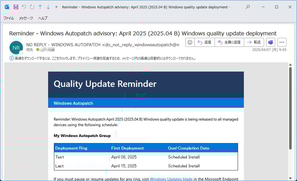Open Quick Access Toolbar customize dropdown
Screen dimensions: 297x181
coord(56,7)
